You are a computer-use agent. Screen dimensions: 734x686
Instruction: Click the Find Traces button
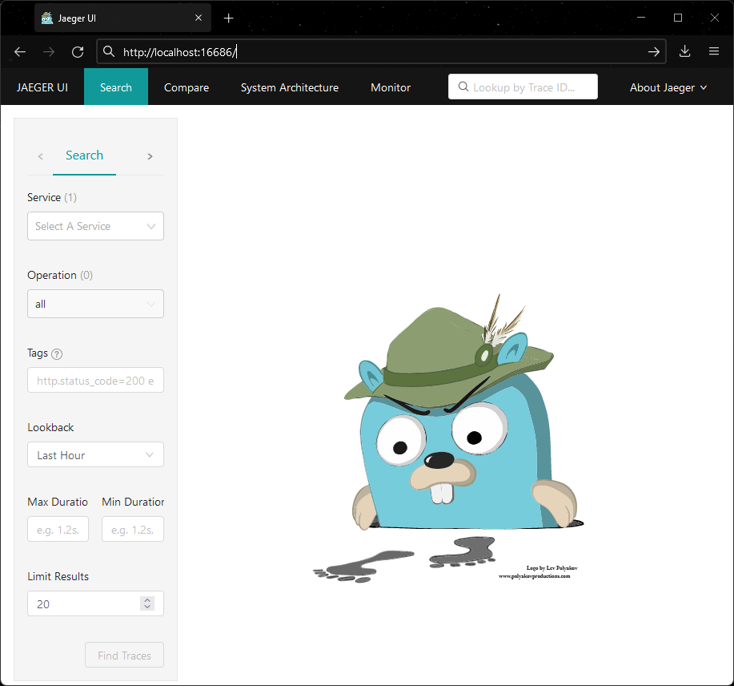[125, 655]
